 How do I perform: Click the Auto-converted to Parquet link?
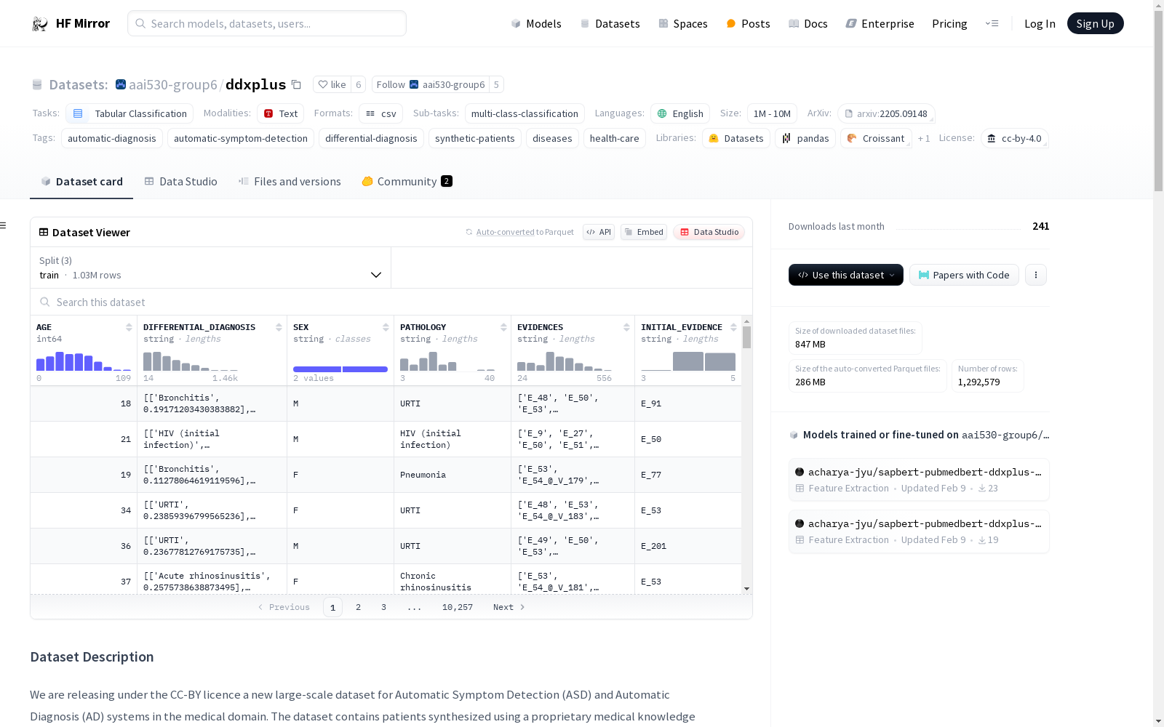519,232
